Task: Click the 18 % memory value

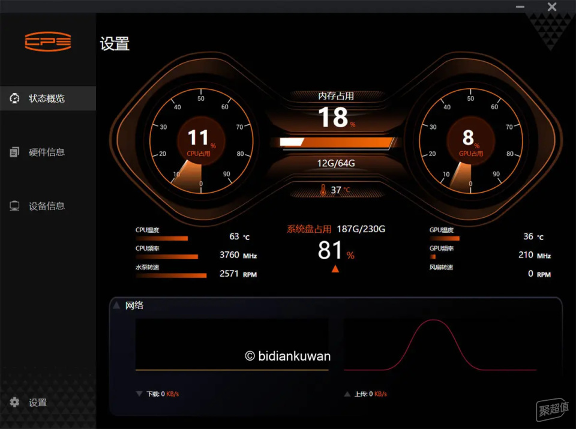Action: (x=337, y=118)
